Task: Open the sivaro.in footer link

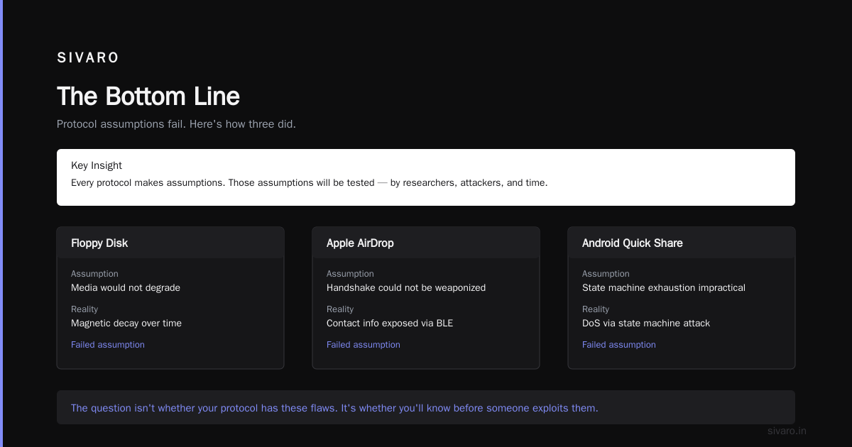Action: point(787,431)
